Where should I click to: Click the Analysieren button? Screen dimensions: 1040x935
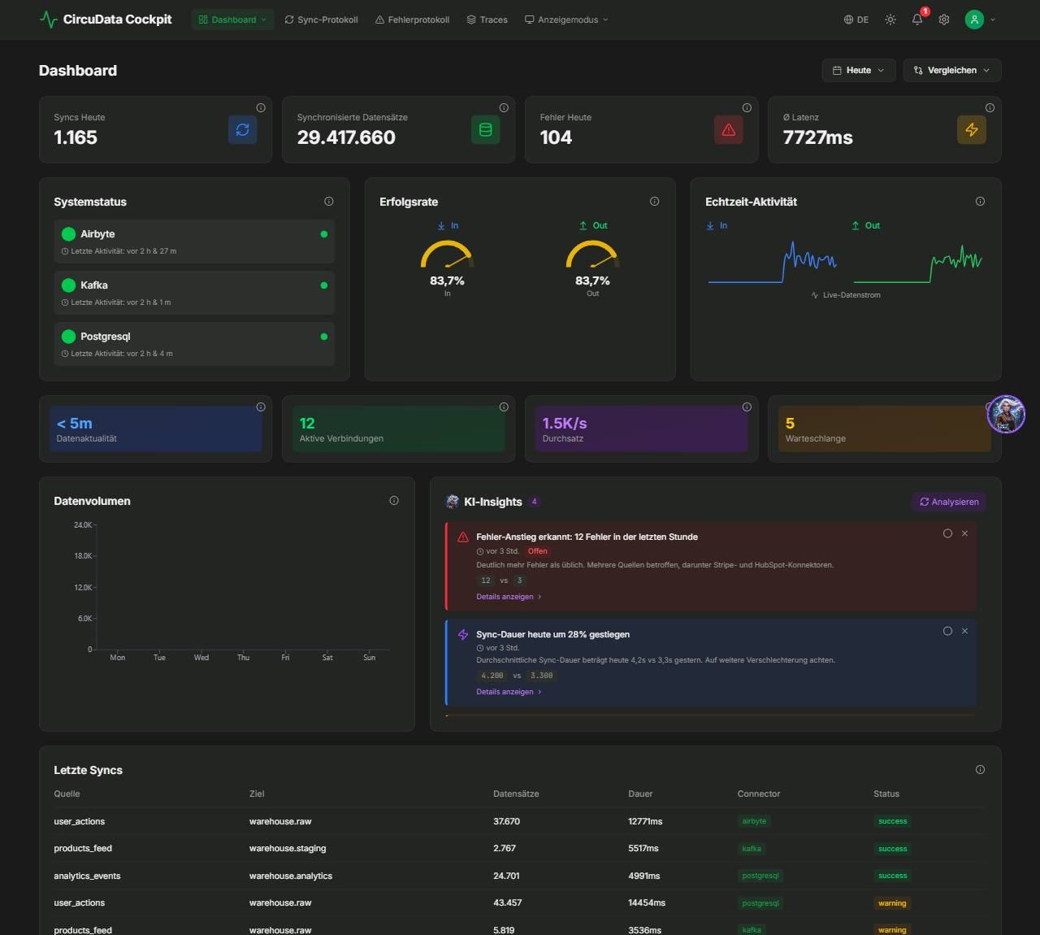click(949, 502)
